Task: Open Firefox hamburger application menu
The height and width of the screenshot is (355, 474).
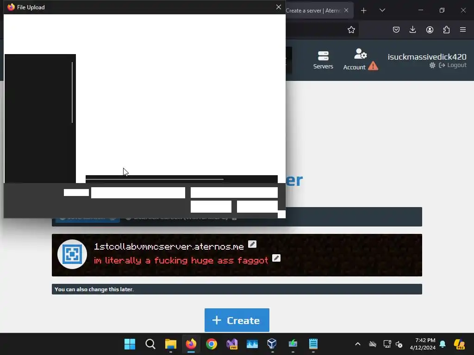Action: (463, 30)
